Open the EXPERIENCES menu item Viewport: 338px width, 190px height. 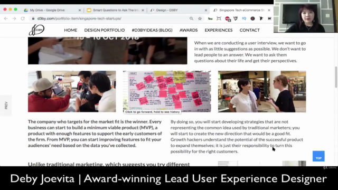218,30
